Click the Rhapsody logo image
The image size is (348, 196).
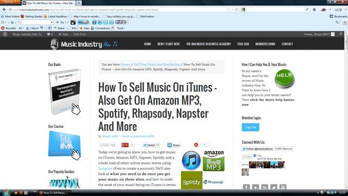pyautogui.click(x=213, y=182)
